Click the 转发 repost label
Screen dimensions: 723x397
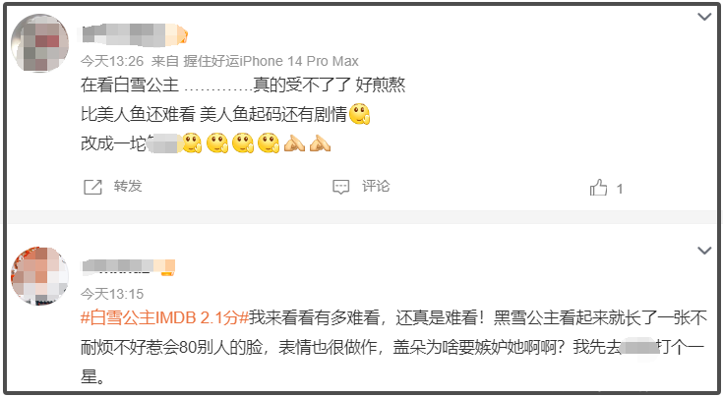point(128,186)
